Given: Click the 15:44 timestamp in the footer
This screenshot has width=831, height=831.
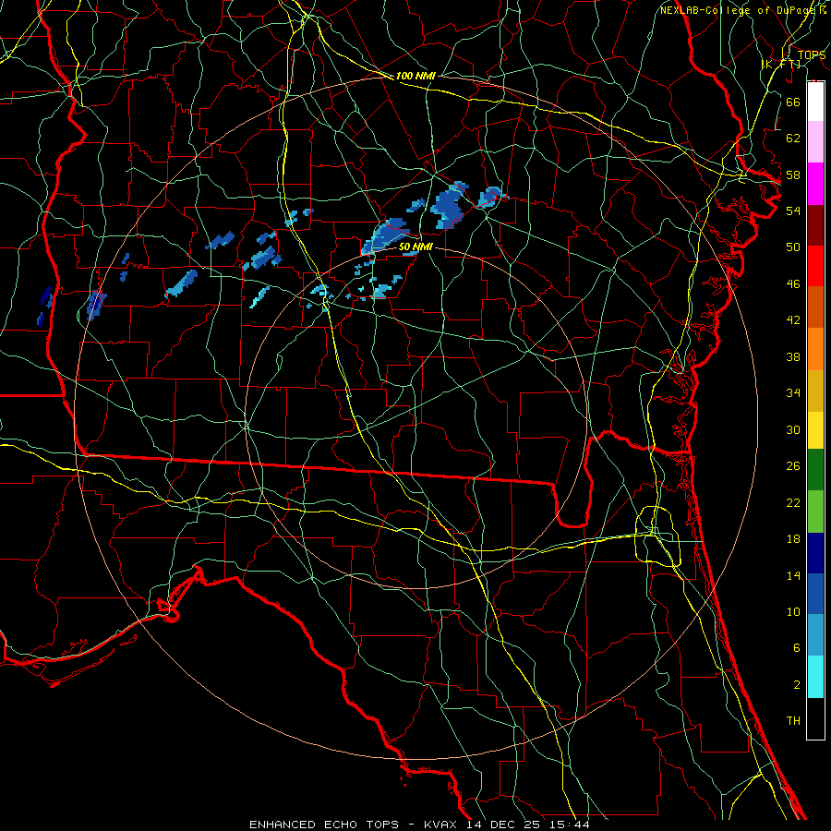Looking at the screenshot, I should pos(569,825).
